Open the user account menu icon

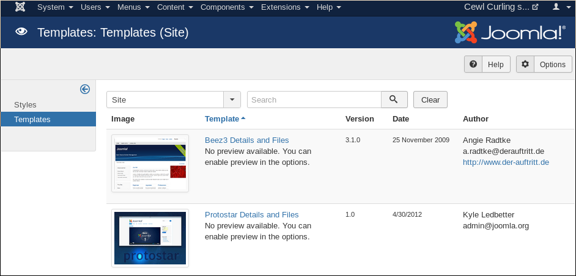559,7
